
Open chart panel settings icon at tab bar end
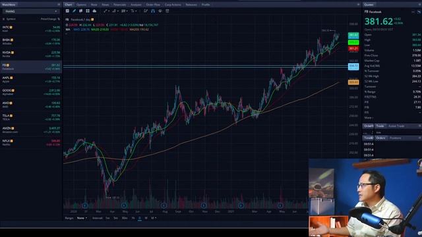(358, 5)
